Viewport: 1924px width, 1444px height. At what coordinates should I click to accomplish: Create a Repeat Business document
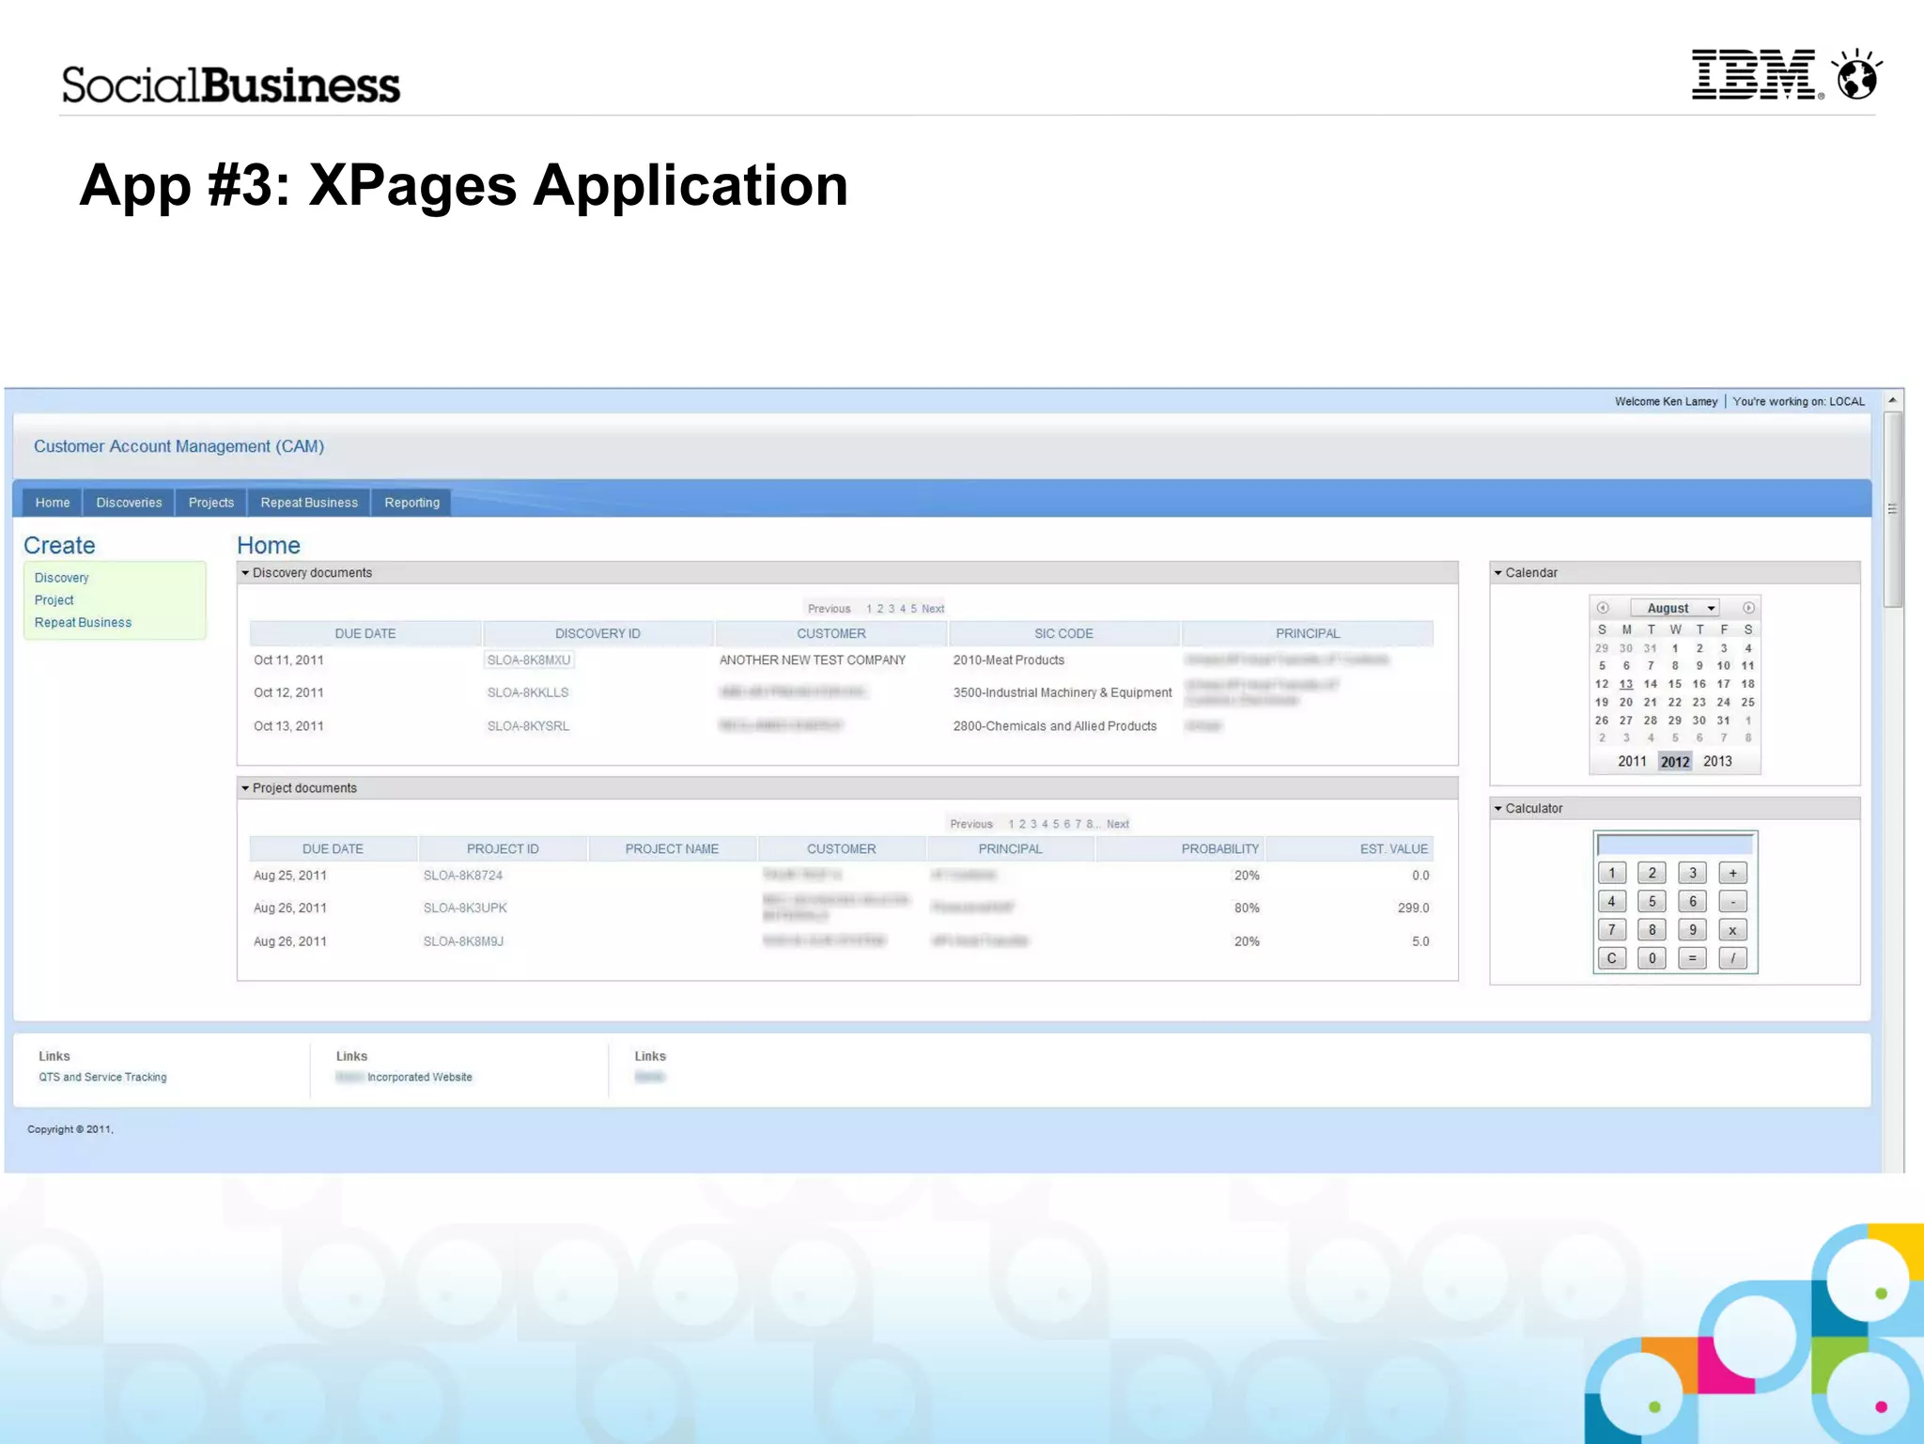click(x=83, y=623)
